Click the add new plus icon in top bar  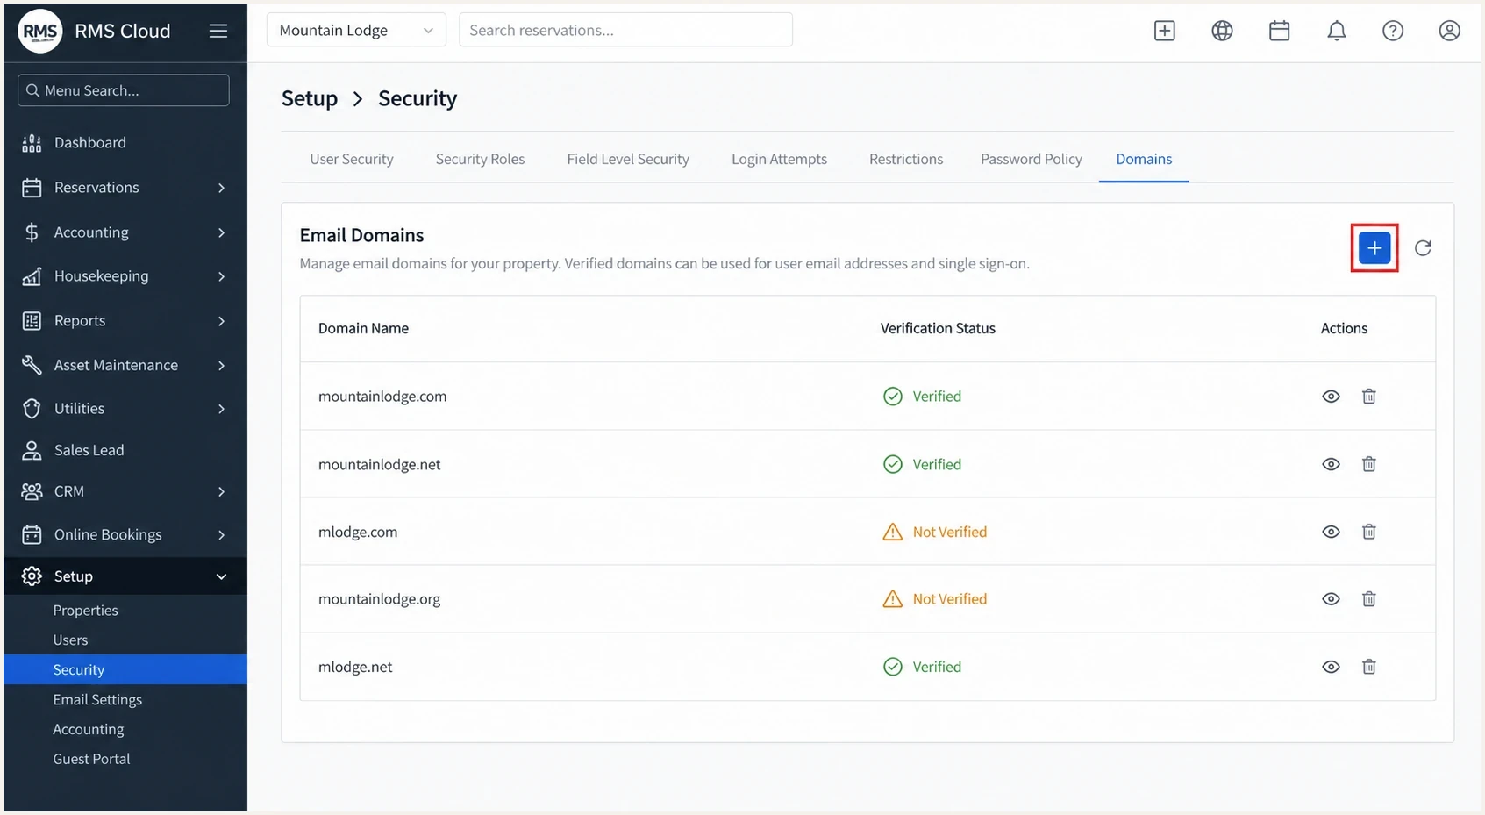(x=1165, y=31)
